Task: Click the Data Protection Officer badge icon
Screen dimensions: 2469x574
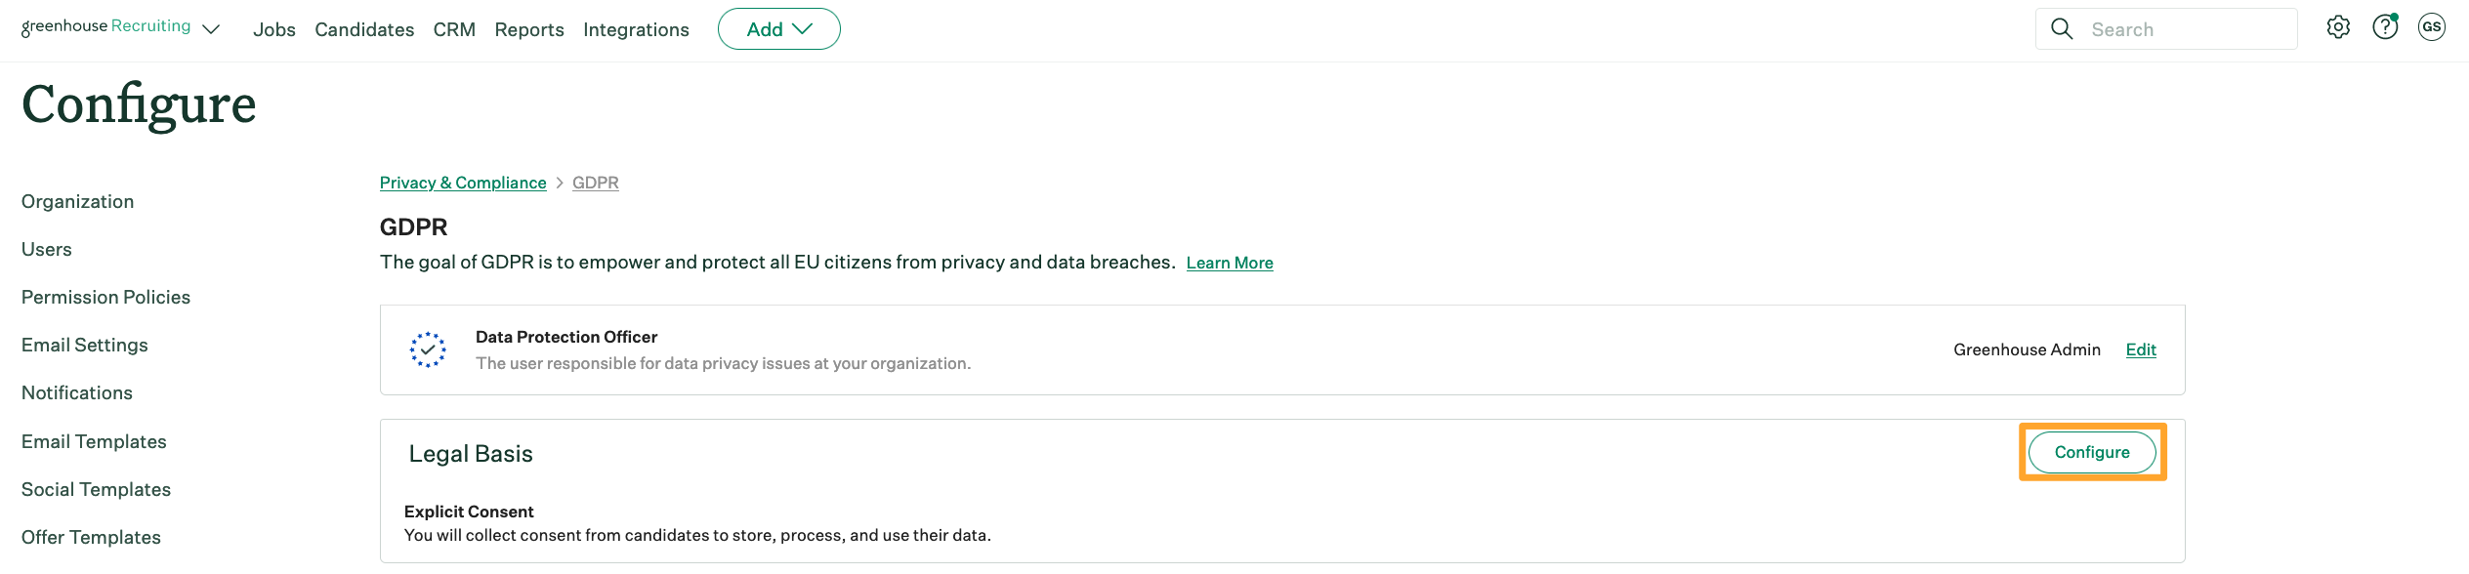Action: coord(428,349)
